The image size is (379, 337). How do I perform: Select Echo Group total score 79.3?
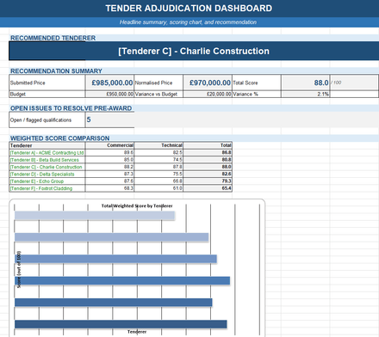(x=208, y=181)
